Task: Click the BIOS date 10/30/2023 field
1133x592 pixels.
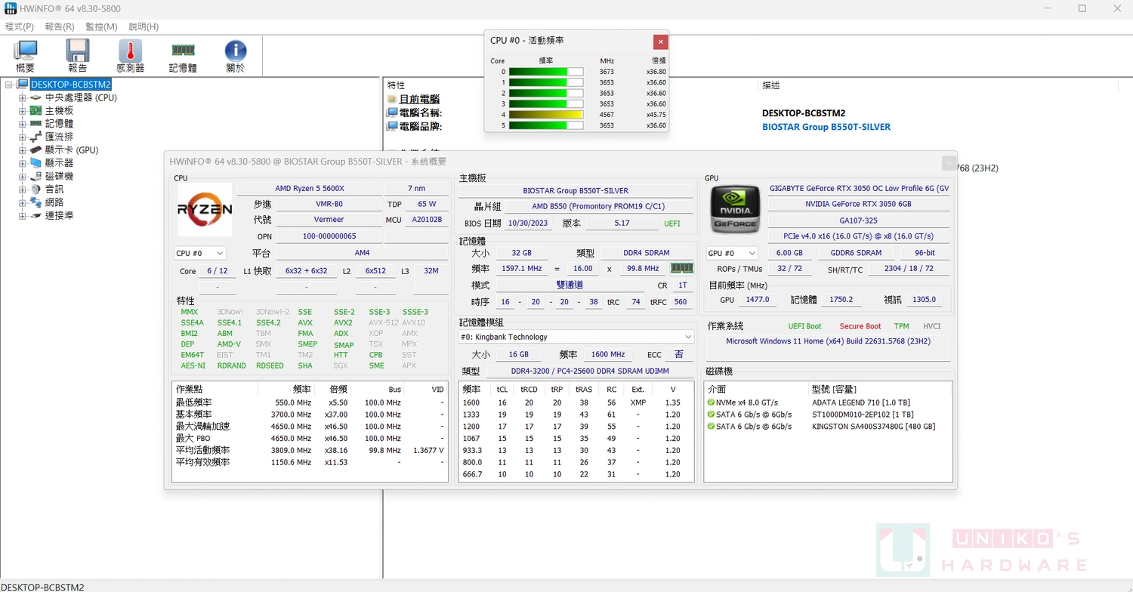Action: point(528,224)
